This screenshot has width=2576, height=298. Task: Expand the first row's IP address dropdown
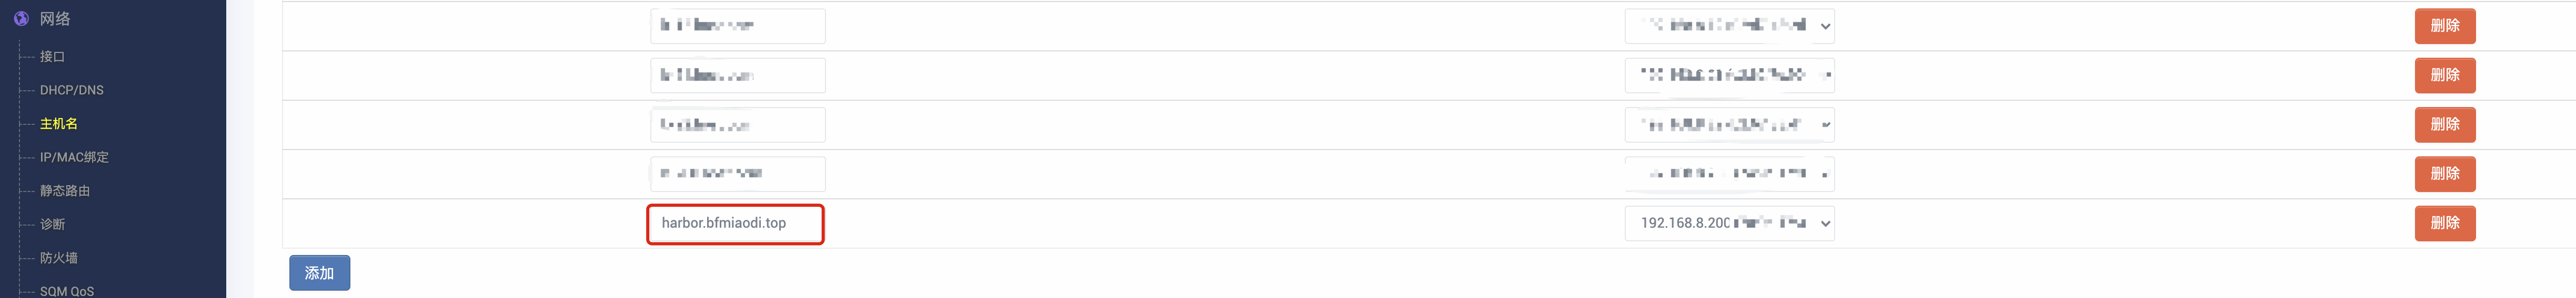(x=1729, y=26)
